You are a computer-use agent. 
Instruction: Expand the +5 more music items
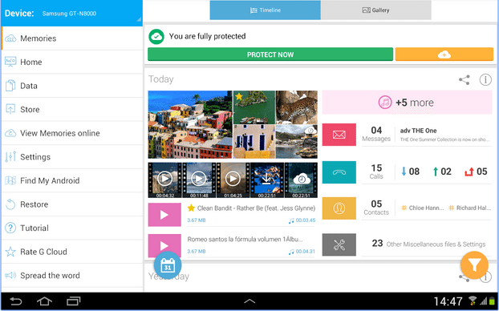[x=407, y=103]
